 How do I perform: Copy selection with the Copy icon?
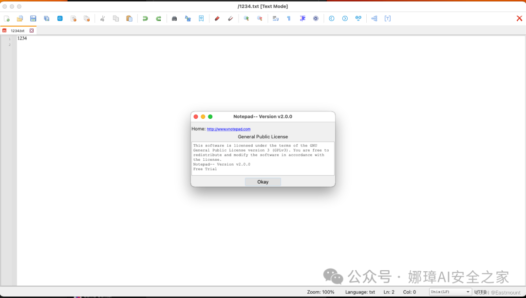(116, 19)
